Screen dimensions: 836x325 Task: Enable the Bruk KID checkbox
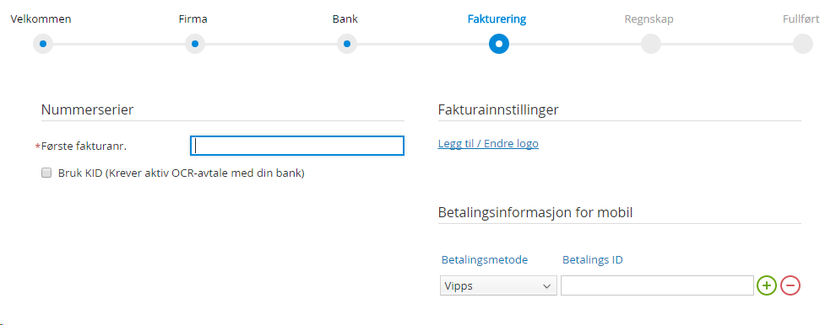click(46, 173)
